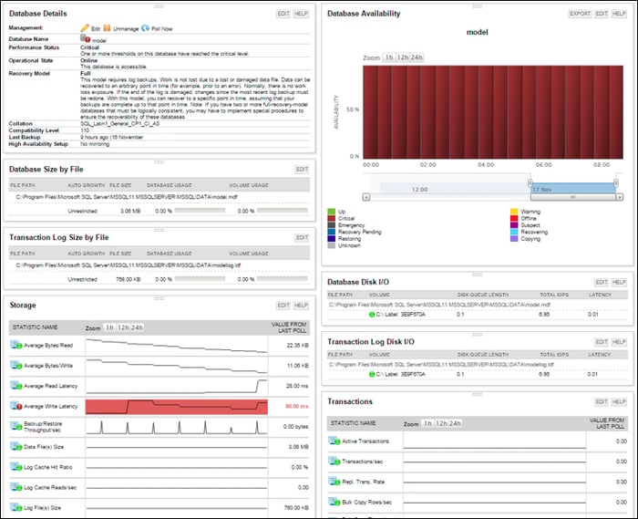The height and width of the screenshot is (519, 638).
Task: Set Storage chart zoom to 12h
Action: coord(123,327)
